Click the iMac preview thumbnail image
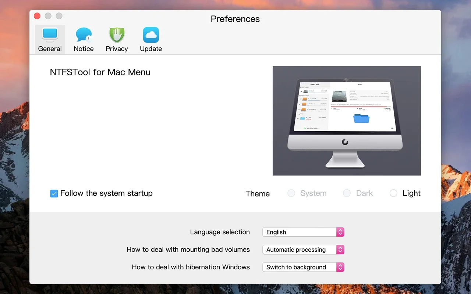 (x=347, y=121)
